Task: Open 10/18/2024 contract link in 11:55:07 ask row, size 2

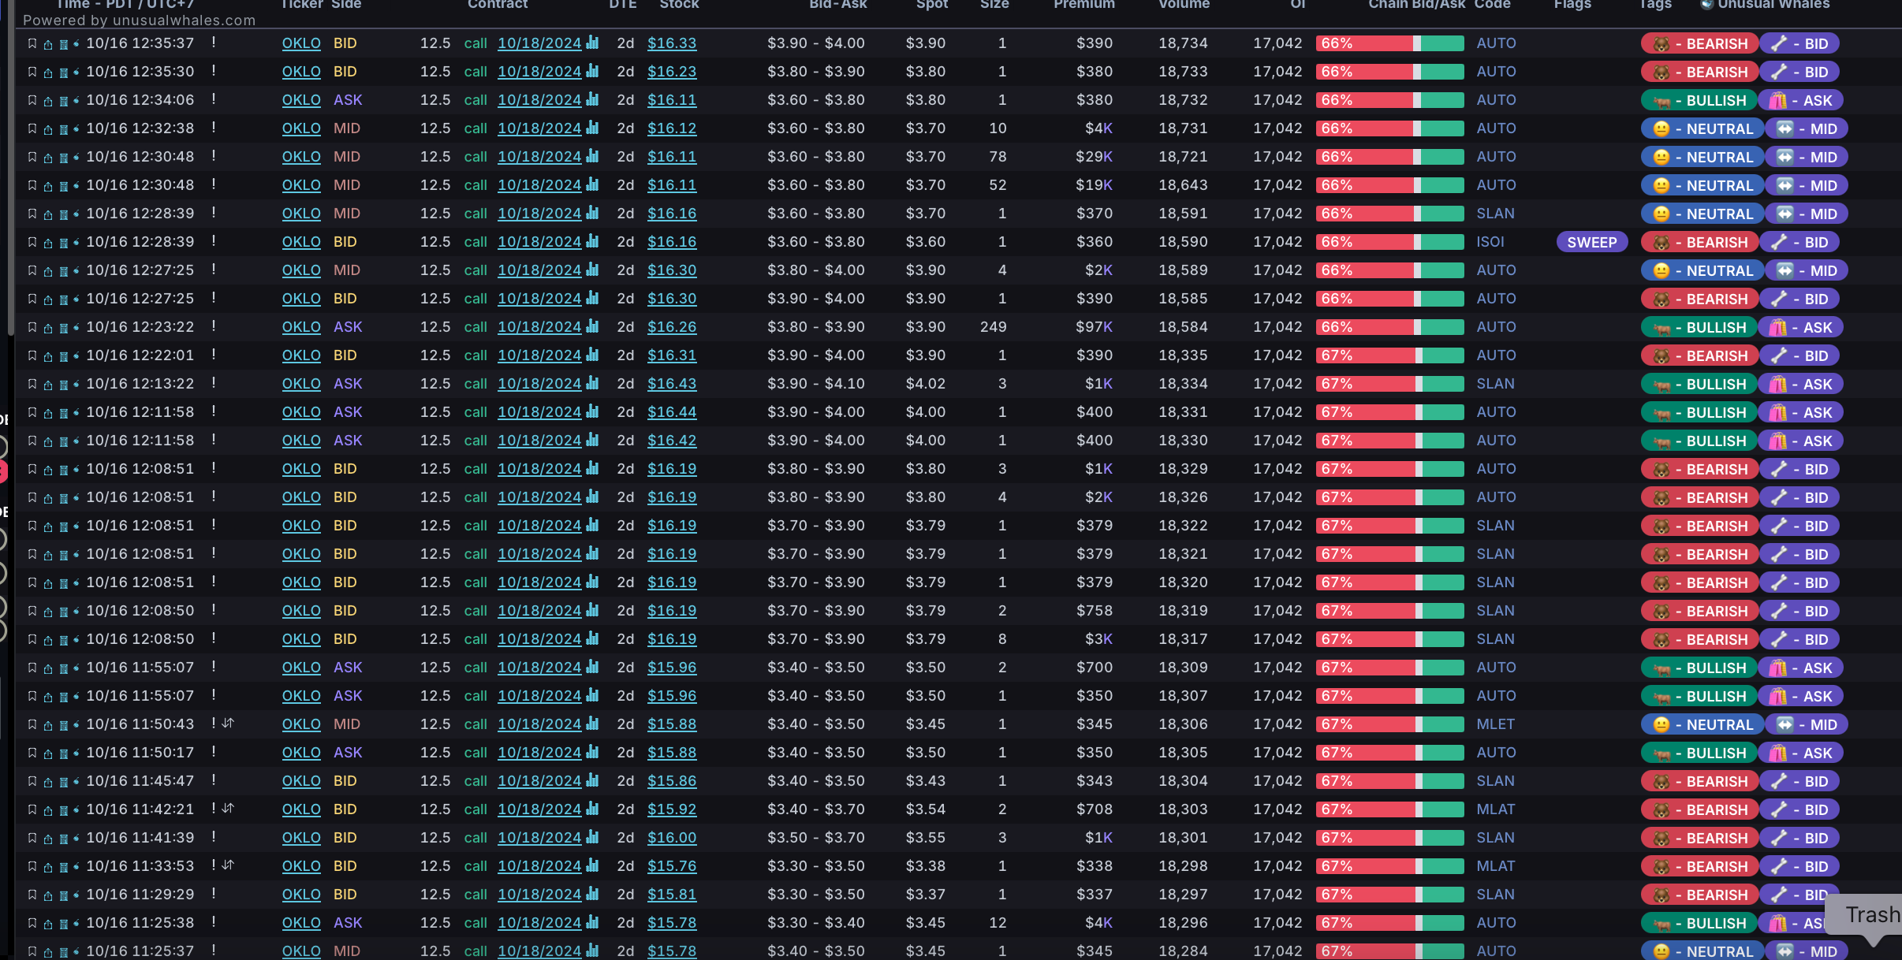Action: point(539,668)
